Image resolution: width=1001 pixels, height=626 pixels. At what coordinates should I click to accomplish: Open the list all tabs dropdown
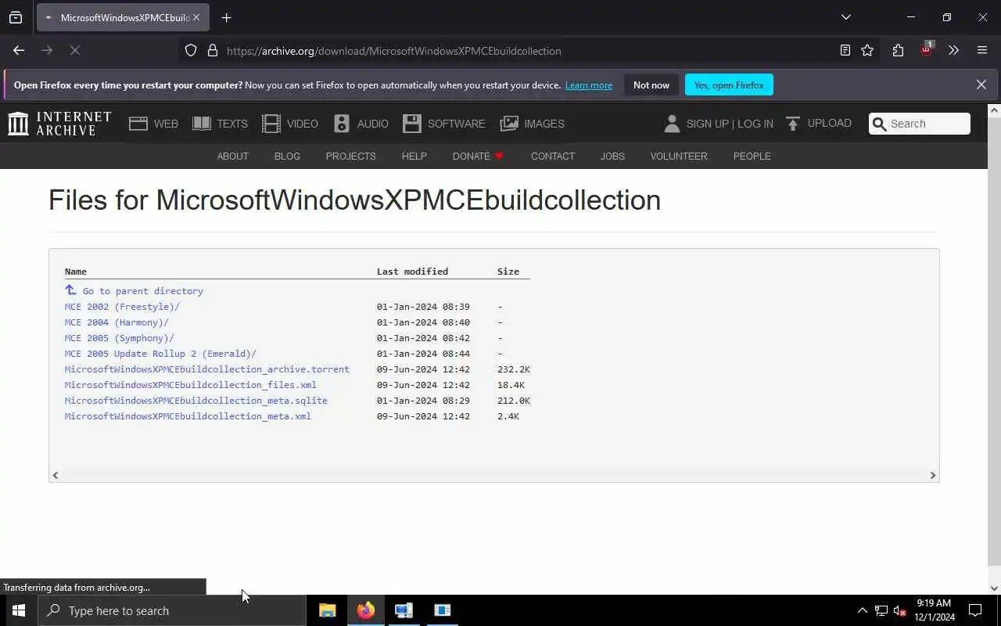click(845, 17)
